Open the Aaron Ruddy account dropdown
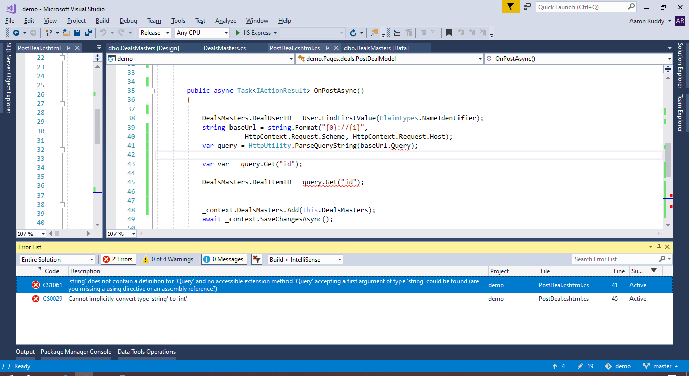Image resolution: width=689 pixels, height=376 pixels. pos(669,21)
